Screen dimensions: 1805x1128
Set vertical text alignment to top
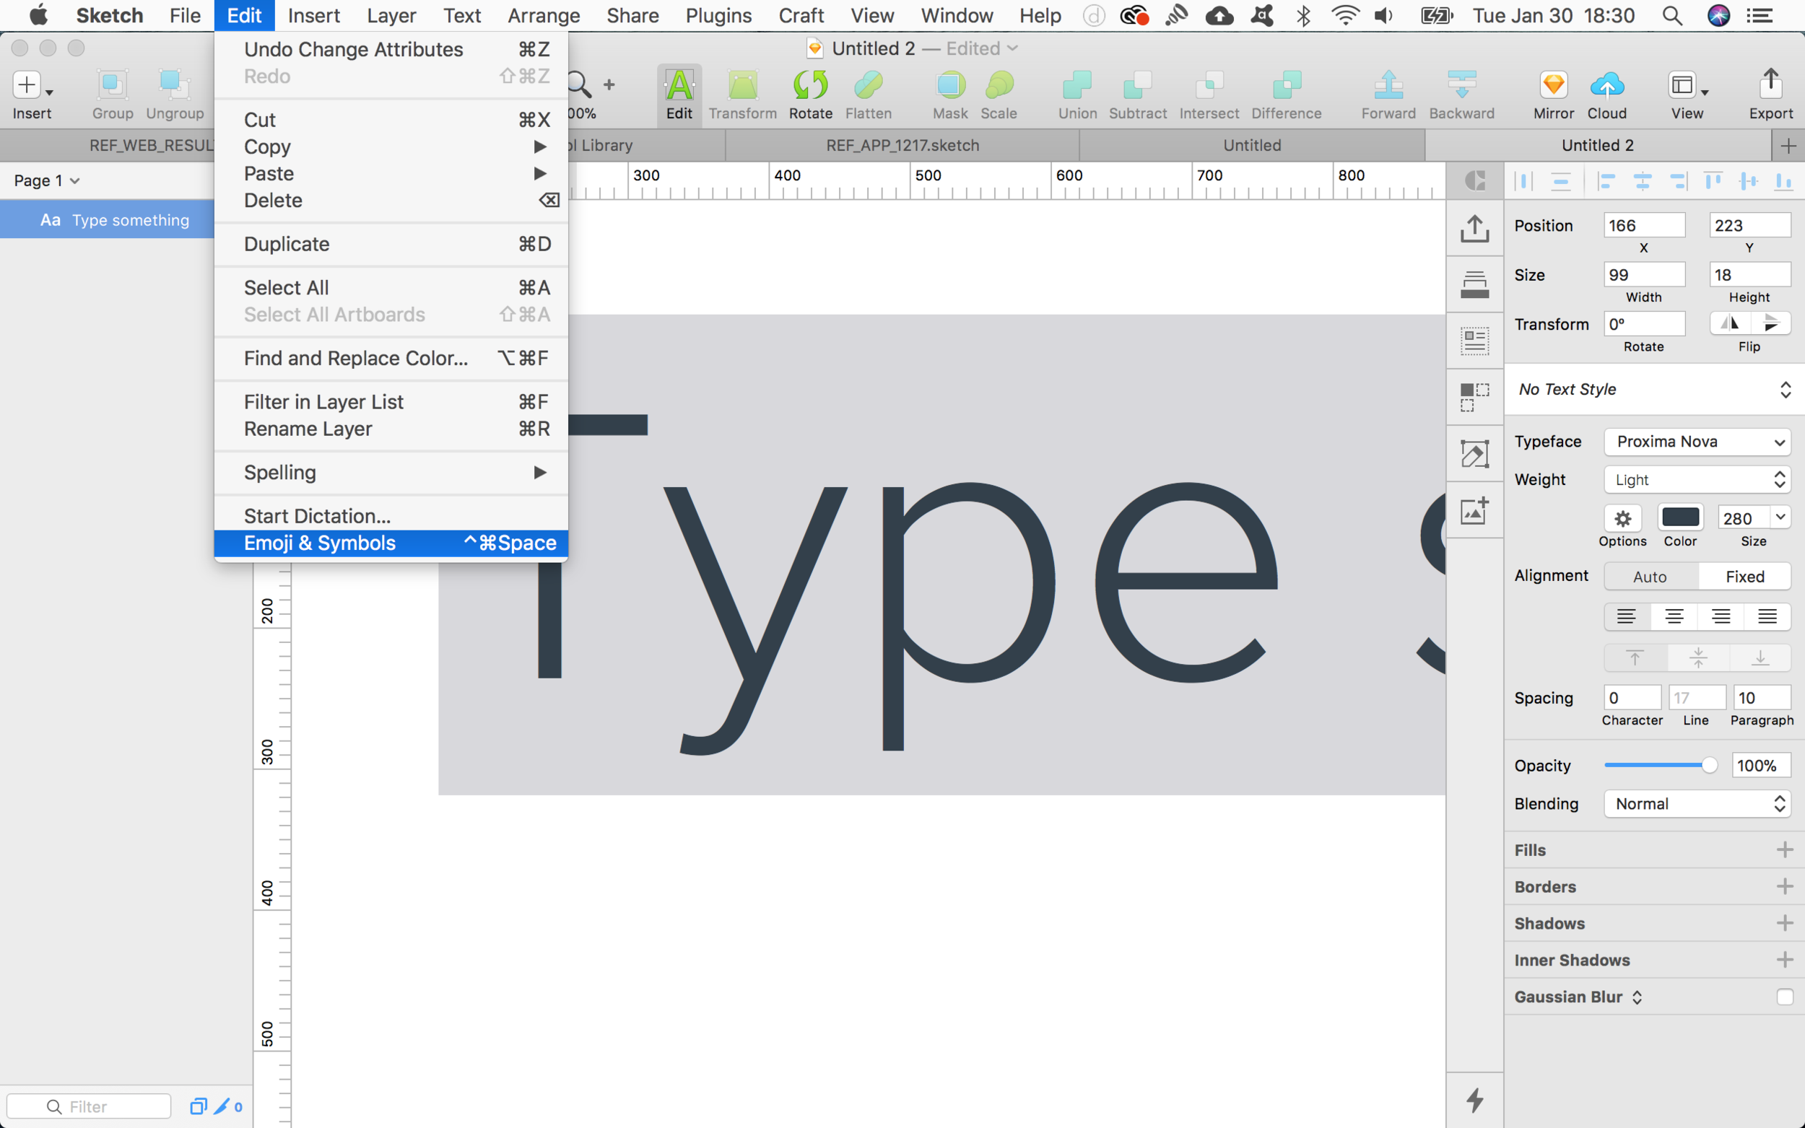pos(1635,657)
